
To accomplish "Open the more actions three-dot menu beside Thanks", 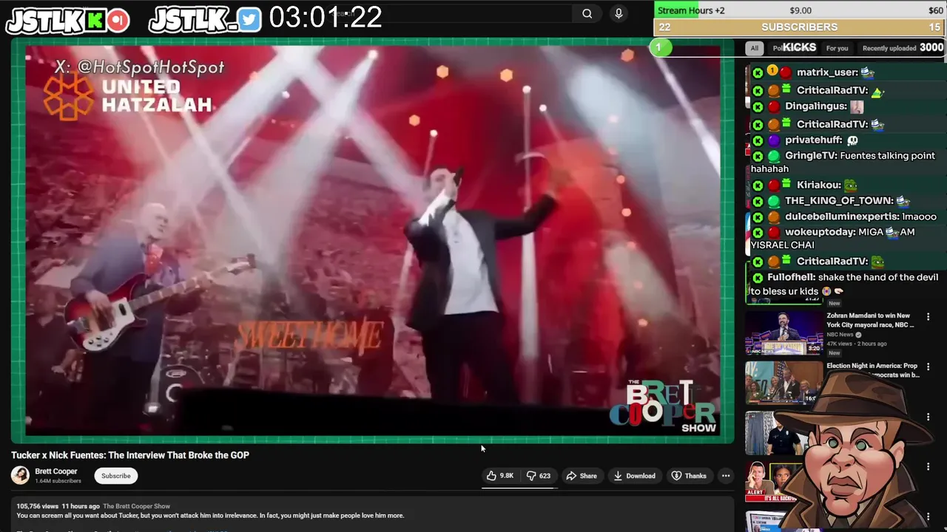I will [726, 476].
